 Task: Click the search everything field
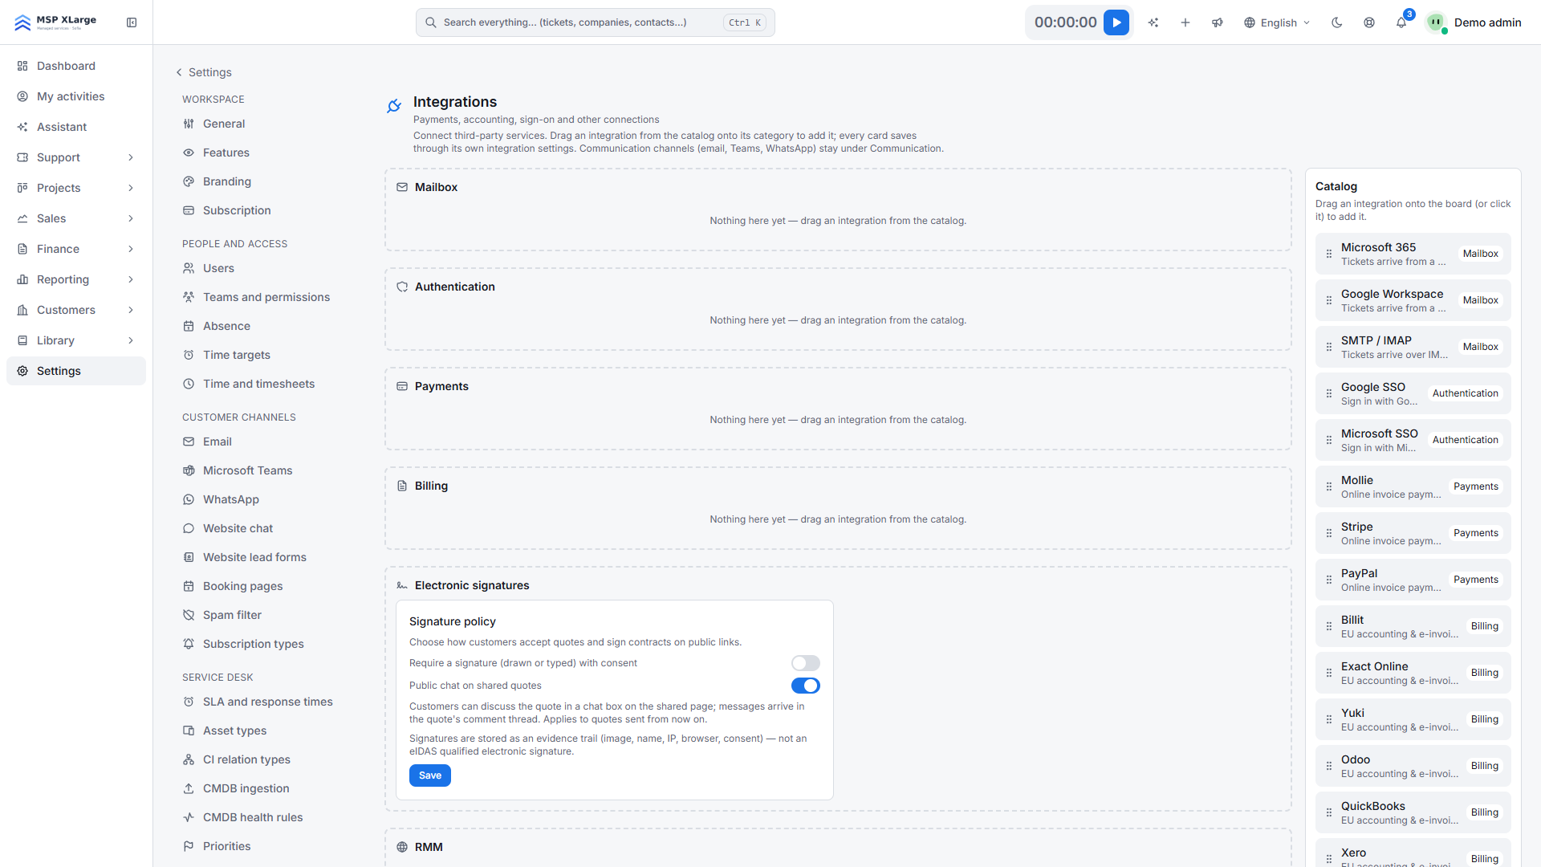(x=595, y=22)
